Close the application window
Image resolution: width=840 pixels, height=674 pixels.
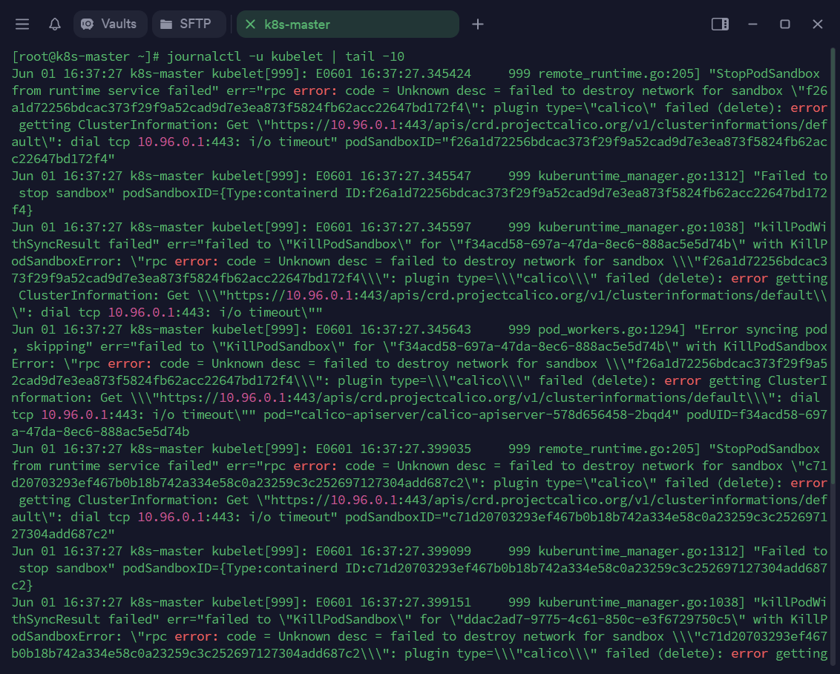[818, 24]
